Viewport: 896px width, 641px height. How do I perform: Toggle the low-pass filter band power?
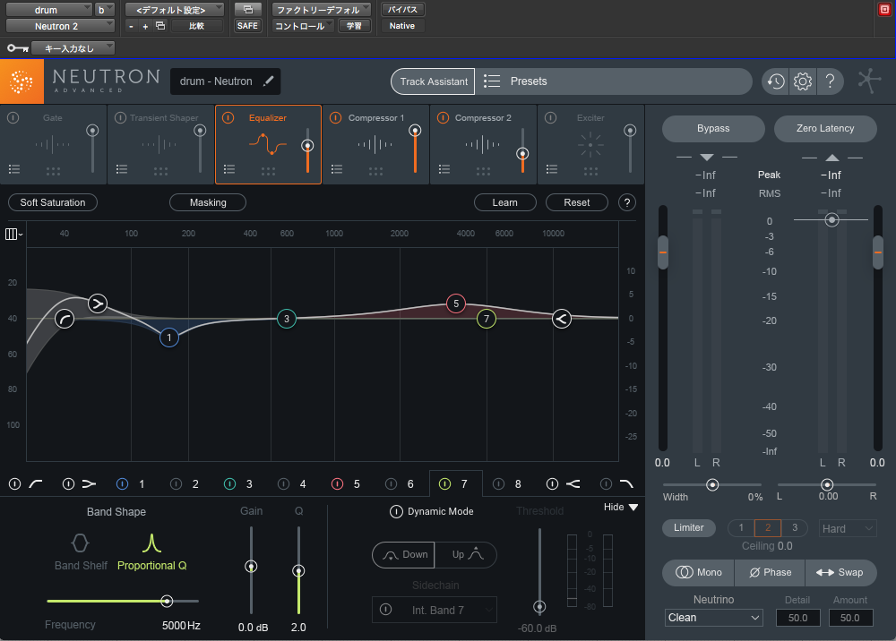point(606,484)
